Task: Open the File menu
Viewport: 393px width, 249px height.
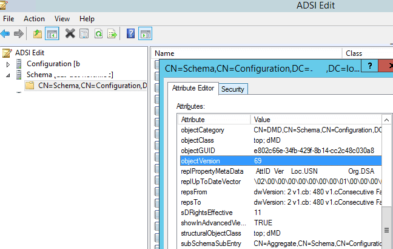Action: point(8,19)
